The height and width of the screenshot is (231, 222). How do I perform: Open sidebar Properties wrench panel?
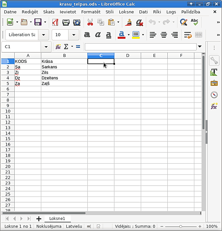tap(214, 60)
